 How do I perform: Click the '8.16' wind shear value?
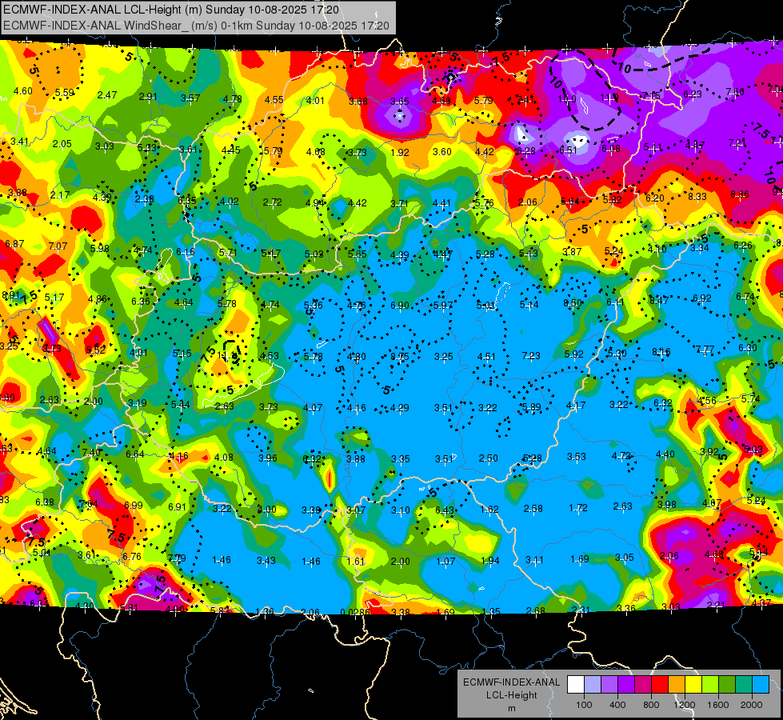coord(661,352)
